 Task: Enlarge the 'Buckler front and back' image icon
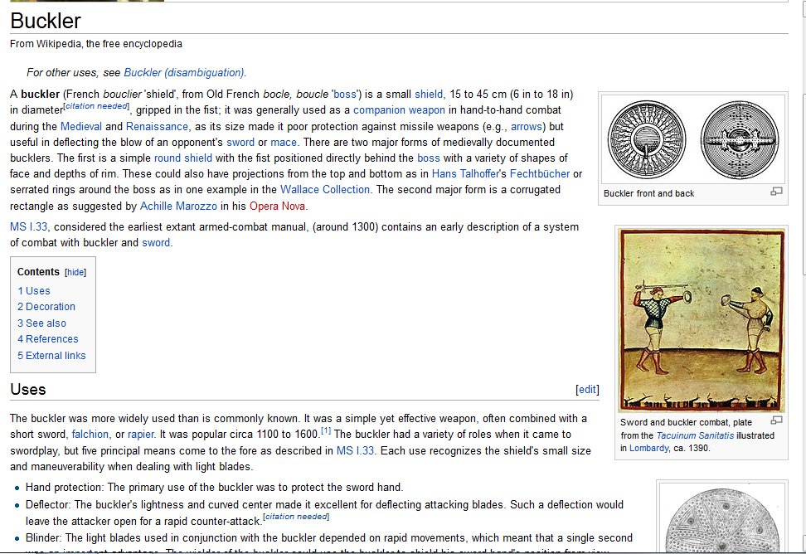pyautogui.click(x=776, y=192)
